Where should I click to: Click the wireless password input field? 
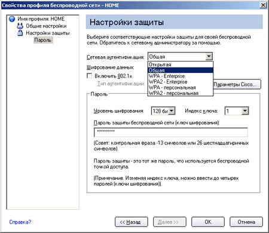[x=171, y=133]
